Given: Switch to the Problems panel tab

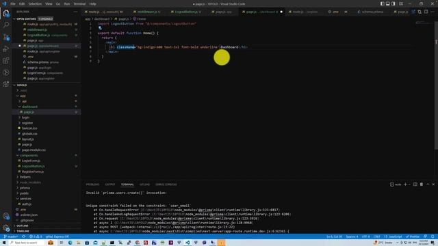Looking at the screenshot, I should 92,184.
